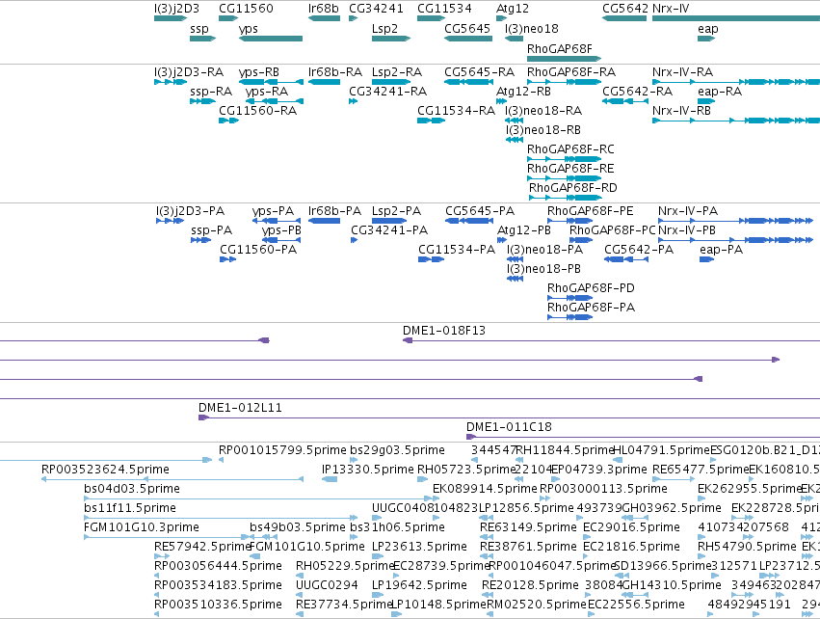Select the RhoGAP68F gene feature
Screen dimensions: 820x619
[565, 59]
